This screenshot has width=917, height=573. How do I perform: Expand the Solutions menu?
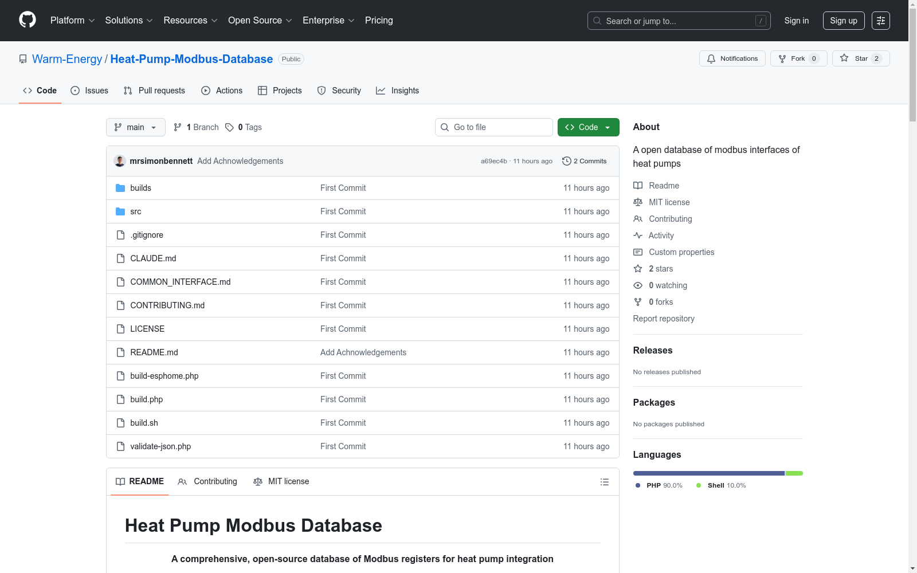(129, 21)
